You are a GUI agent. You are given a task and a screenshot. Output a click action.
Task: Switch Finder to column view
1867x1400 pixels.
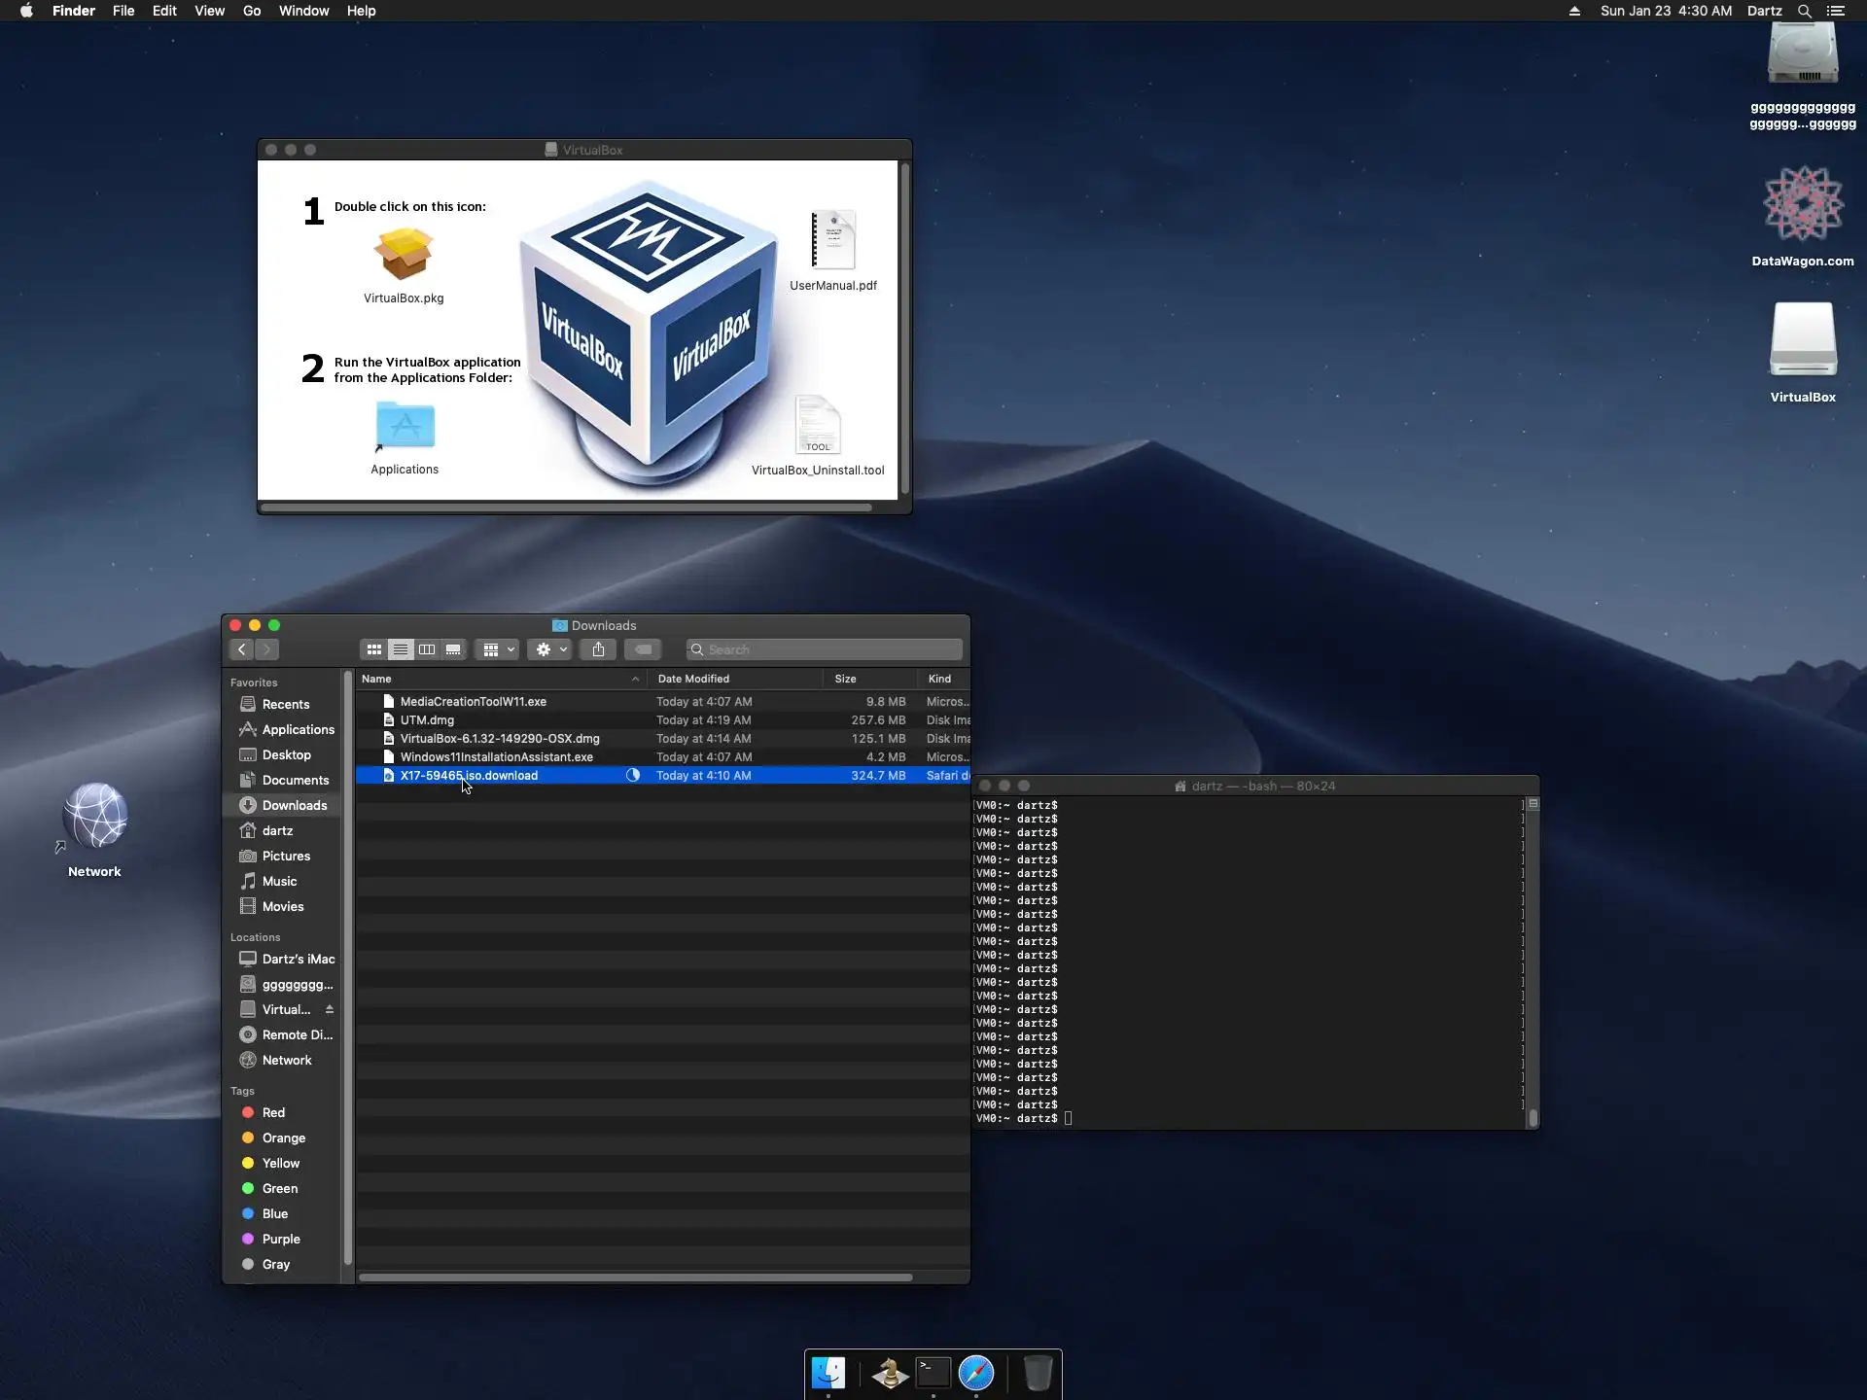(x=426, y=649)
